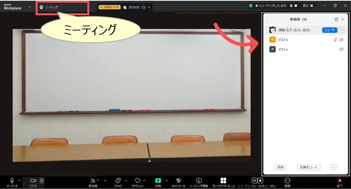Open the Breakout Rooms (ブレイクアウト ルーム) icon

click(223, 180)
